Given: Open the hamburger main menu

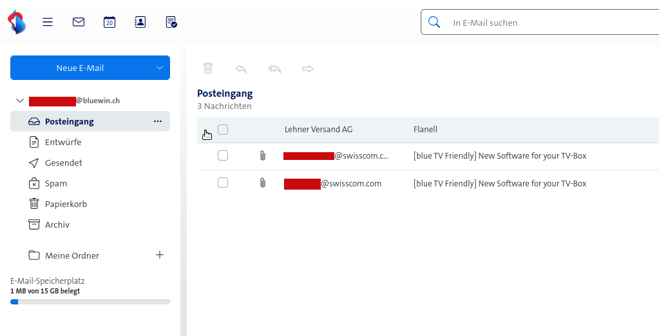Looking at the screenshot, I should 48,22.
